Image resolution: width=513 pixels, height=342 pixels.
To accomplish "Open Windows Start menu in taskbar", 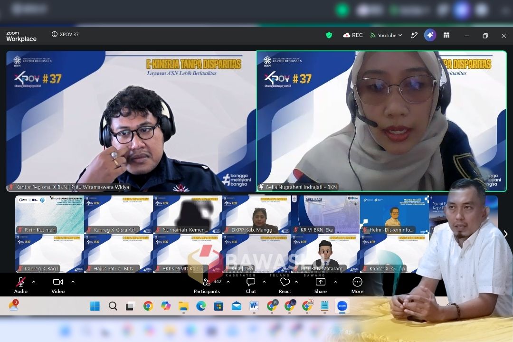I will point(95,306).
